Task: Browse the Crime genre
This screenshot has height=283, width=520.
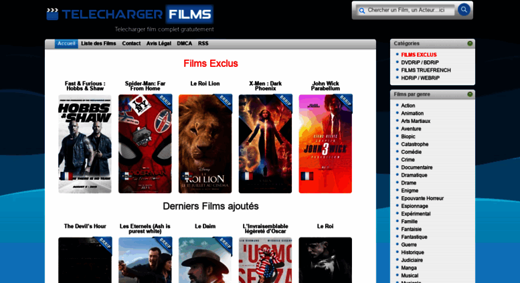Action: (408, 160)
